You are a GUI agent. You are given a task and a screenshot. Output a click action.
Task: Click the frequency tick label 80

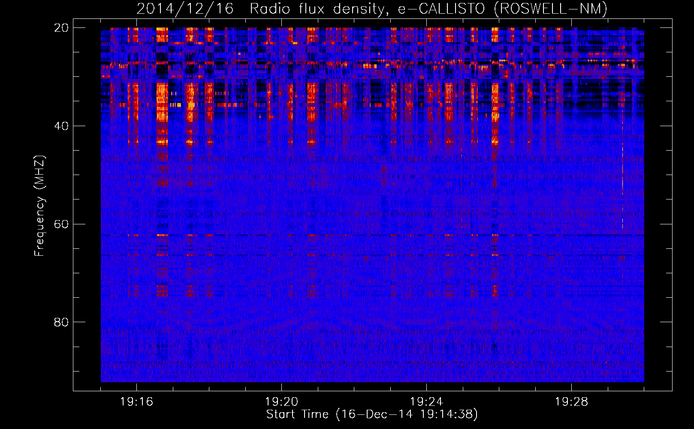pyautogui.click(x=62, y=322)
